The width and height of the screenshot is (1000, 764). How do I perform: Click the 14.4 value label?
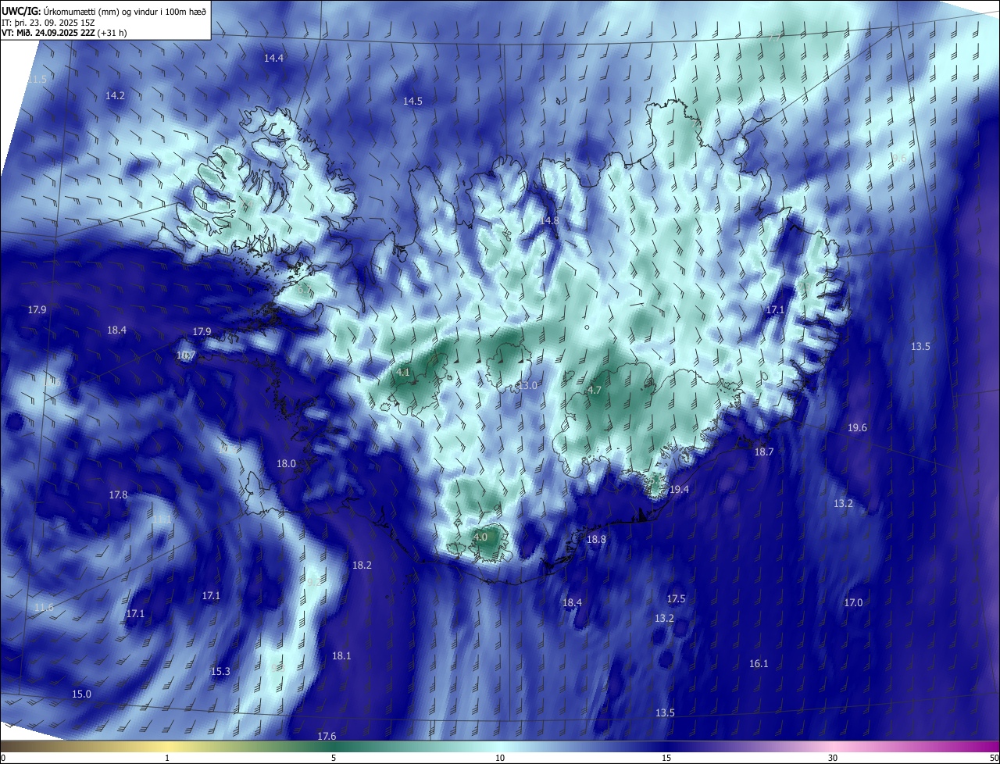tap(273, 59)
